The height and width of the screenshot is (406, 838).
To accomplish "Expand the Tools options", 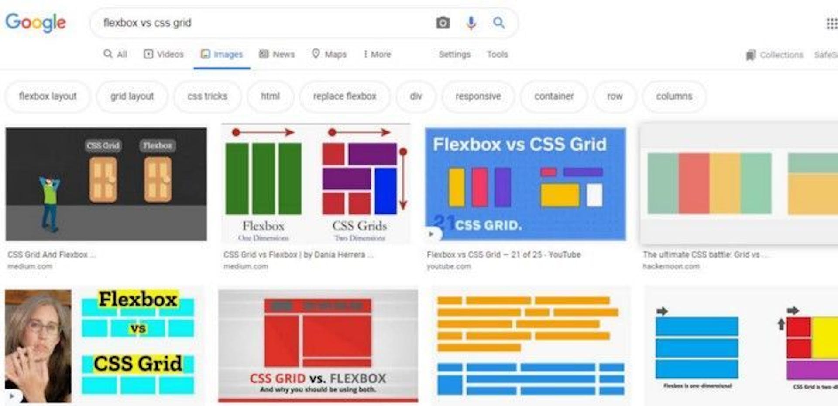I will 497,54.
